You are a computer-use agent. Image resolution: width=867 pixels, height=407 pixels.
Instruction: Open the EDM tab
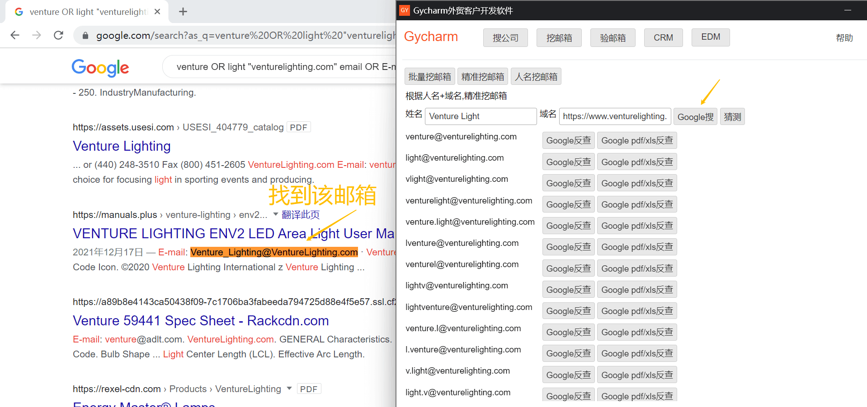[x=711, y=37]
